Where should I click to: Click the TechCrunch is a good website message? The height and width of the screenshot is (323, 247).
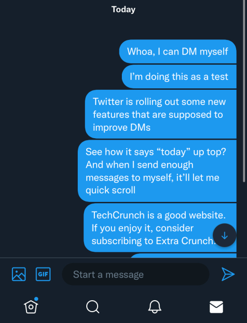[160, 228]
